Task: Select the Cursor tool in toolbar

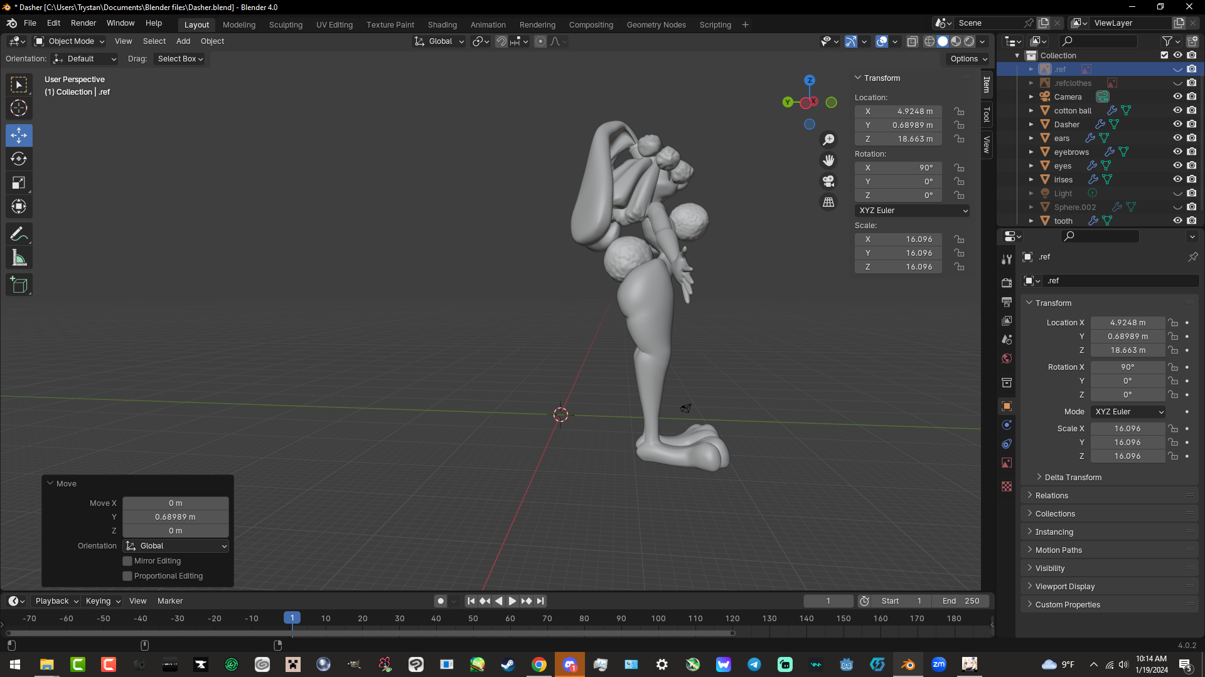Action: click(19, 108)
